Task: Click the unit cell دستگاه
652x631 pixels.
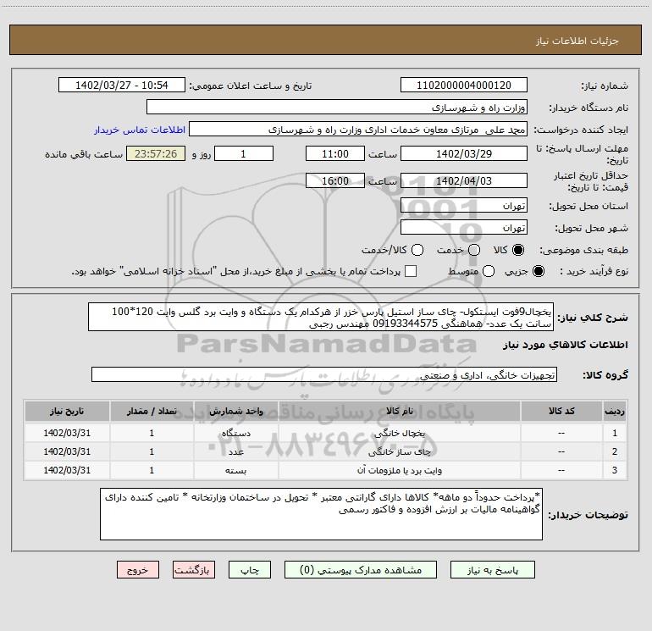Action: (235, 433)
